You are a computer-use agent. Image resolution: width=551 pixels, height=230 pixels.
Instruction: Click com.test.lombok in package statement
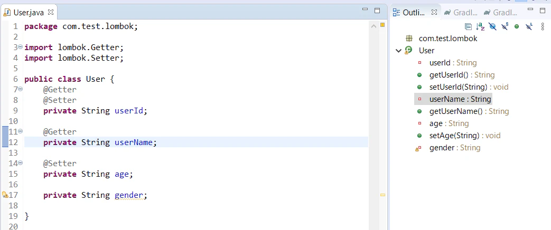click(x=98, y=26)
